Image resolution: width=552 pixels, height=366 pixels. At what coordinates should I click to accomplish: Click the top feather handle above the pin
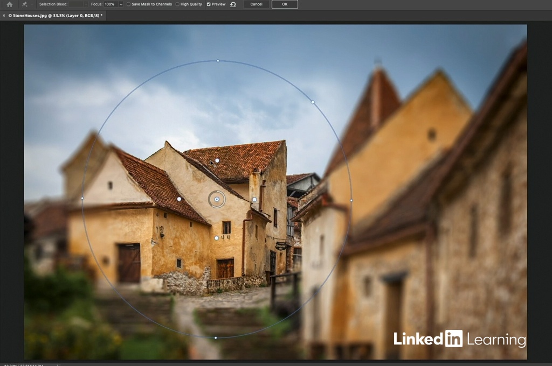pos(217,160)
